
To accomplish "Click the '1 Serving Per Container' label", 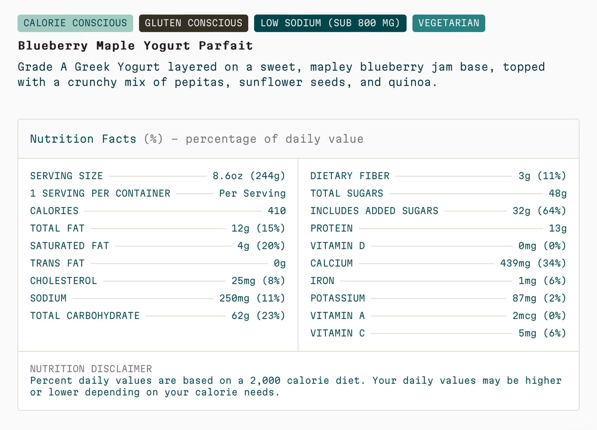I will tap(100, 193).
